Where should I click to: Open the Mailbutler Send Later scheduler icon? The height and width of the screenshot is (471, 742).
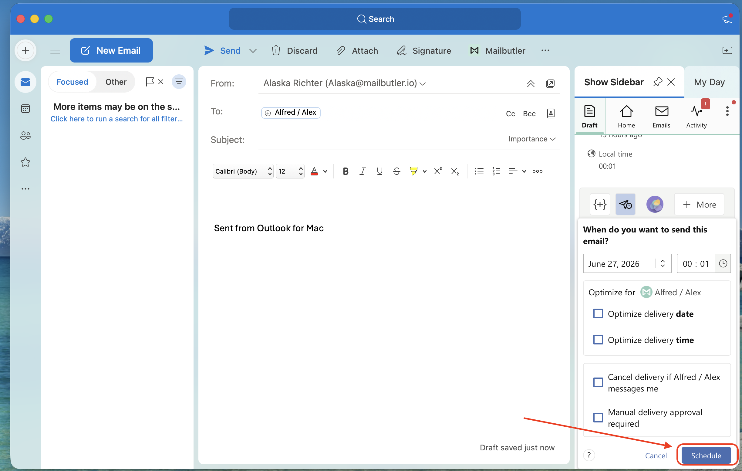(625, 204)
